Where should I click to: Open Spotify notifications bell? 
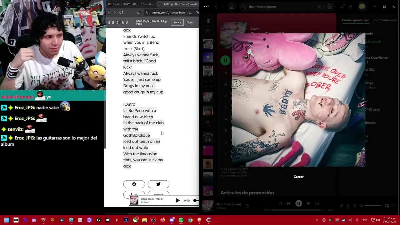point(342,7)
